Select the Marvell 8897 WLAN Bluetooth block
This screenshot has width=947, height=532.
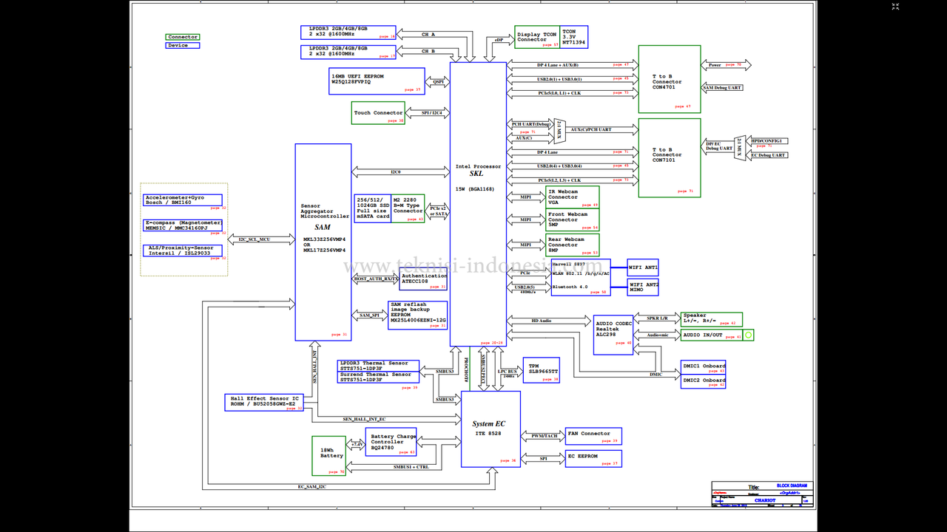point(581,277)
